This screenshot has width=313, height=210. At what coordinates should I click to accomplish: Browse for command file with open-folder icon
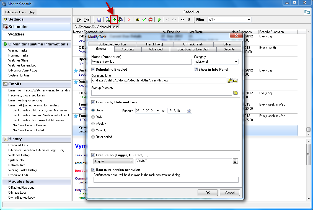click(x=236, y=81)
